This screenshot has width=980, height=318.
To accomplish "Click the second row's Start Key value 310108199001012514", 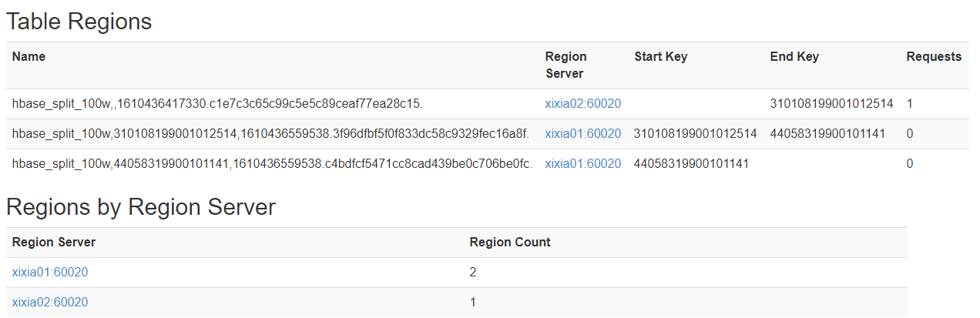I will (695, 133).
